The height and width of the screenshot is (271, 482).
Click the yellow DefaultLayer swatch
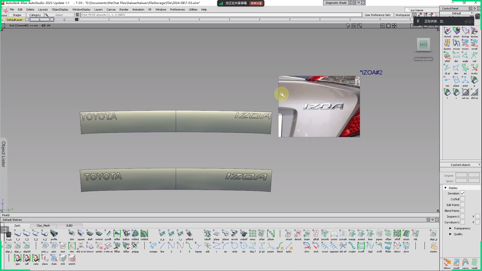[x=15, y=20]
